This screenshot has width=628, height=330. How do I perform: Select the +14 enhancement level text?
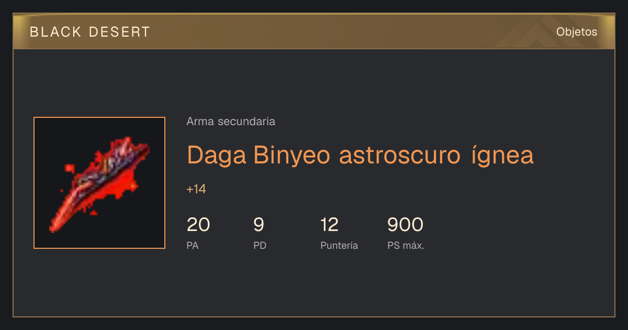tap(196, 189)
